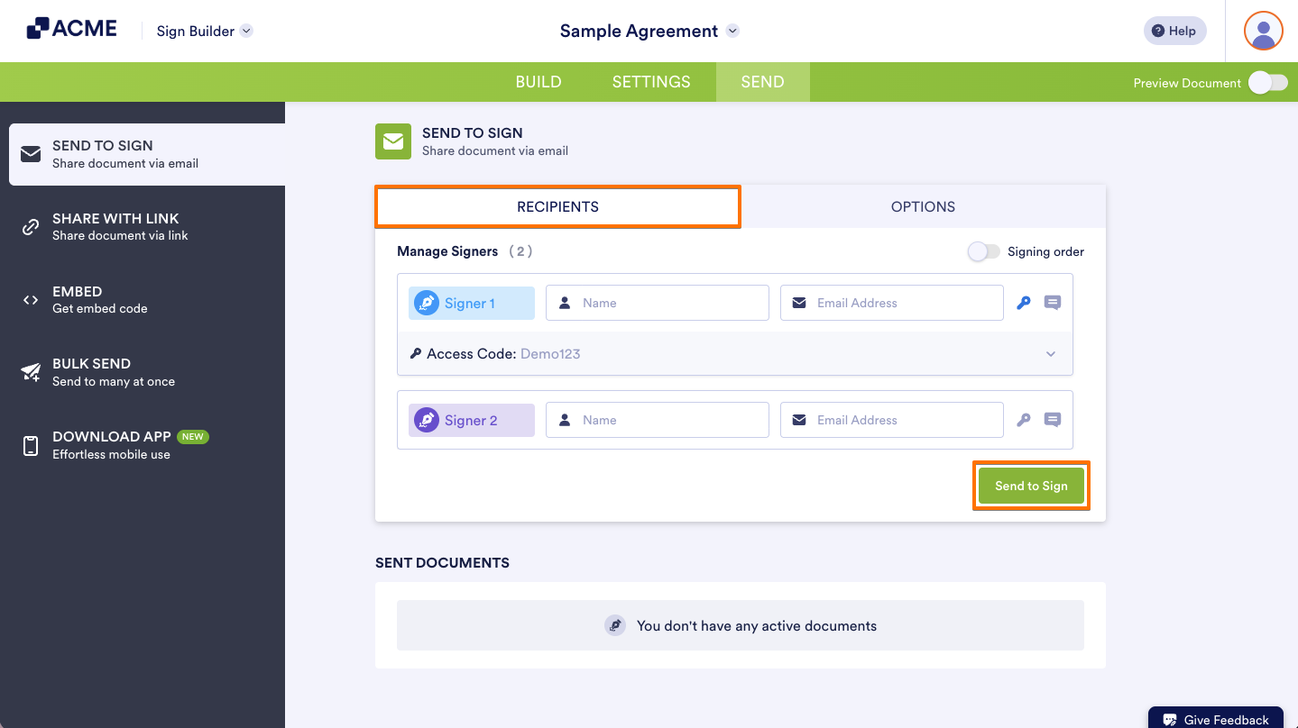
Task: Switch to the BUILD tab
Action: coord(539,82)
